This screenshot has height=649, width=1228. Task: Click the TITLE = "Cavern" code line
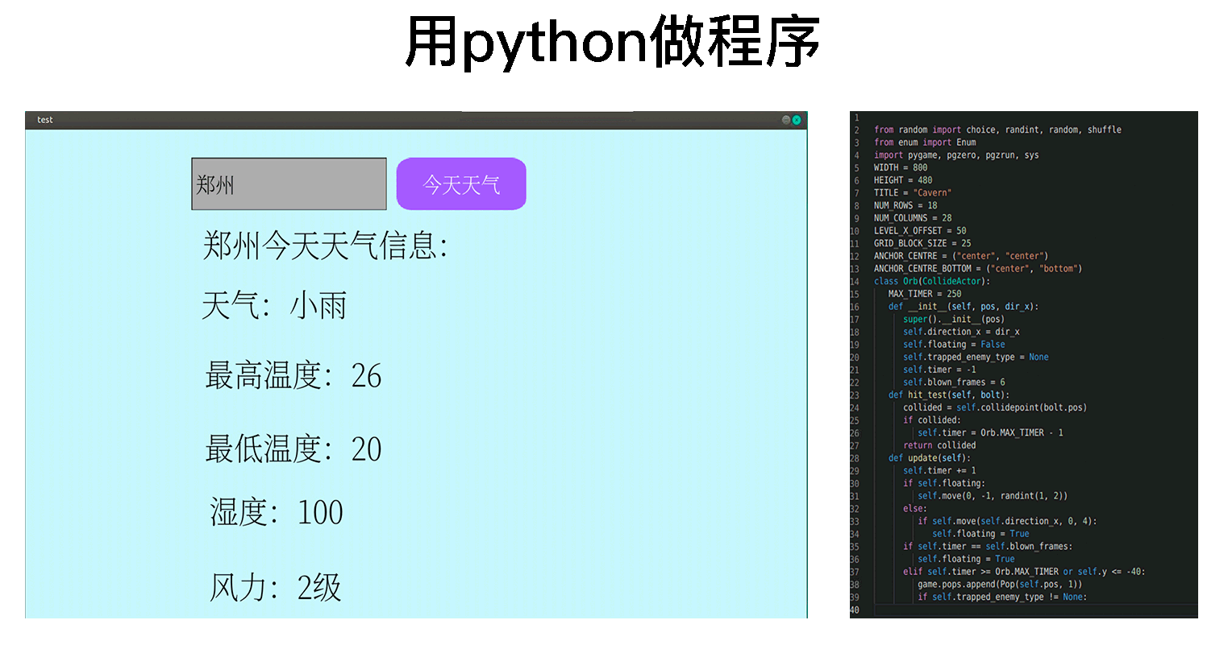tap(912, 192)
